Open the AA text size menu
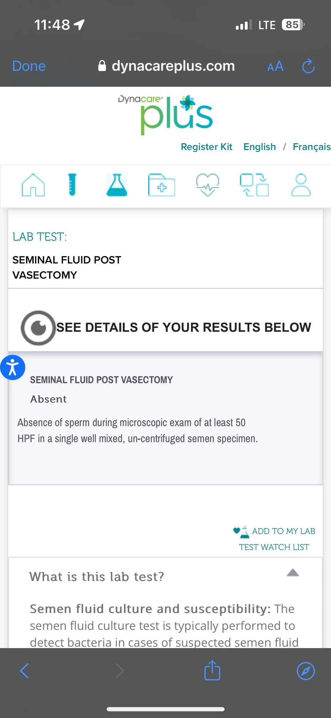The image size is (331, 718). point(275,66)
